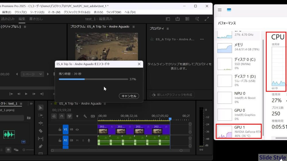Viewport: 287px width, 161px height.
Task: Select the Ripple Edit tool
Action: point(41,123)
